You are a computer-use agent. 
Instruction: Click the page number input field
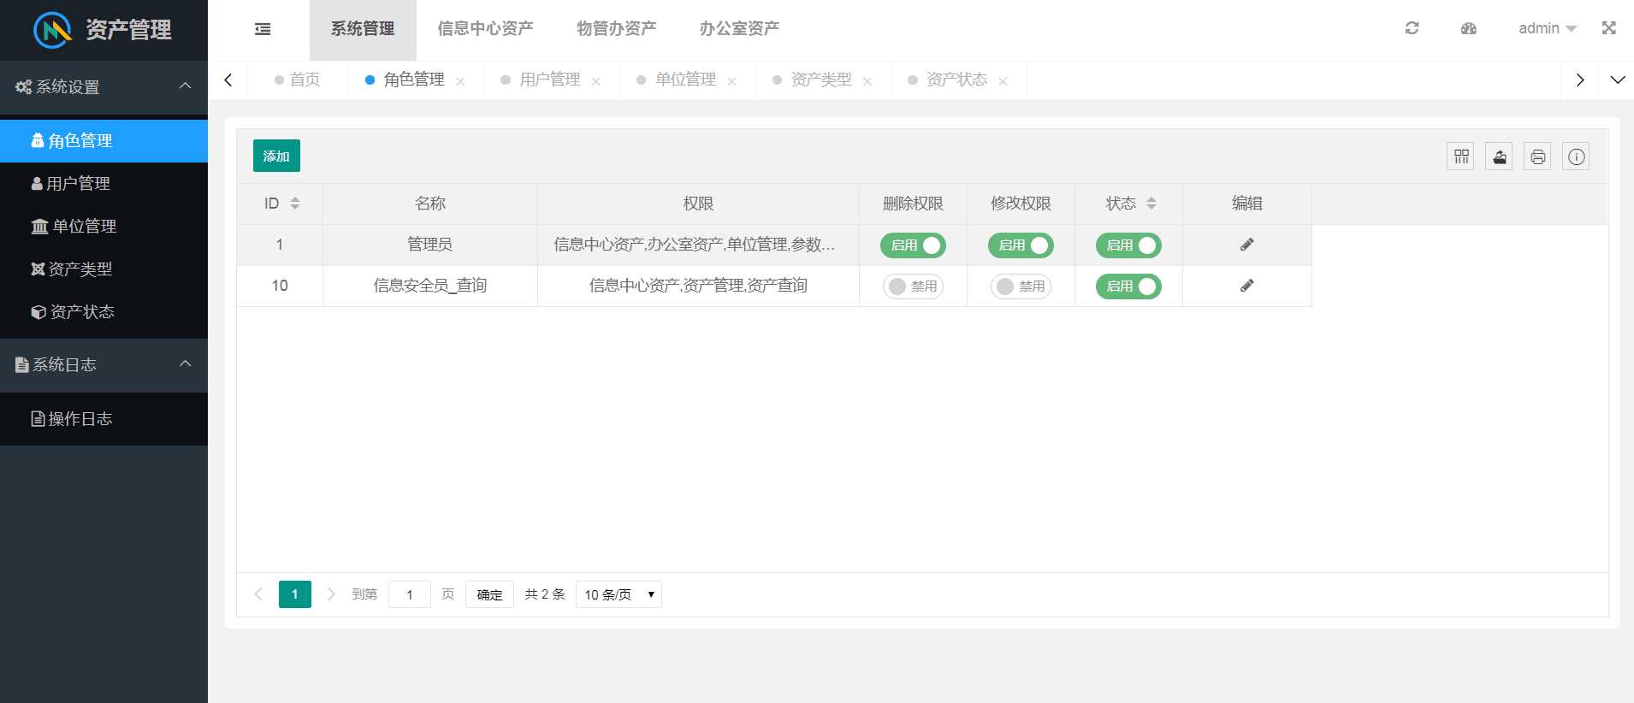[410, 594]
